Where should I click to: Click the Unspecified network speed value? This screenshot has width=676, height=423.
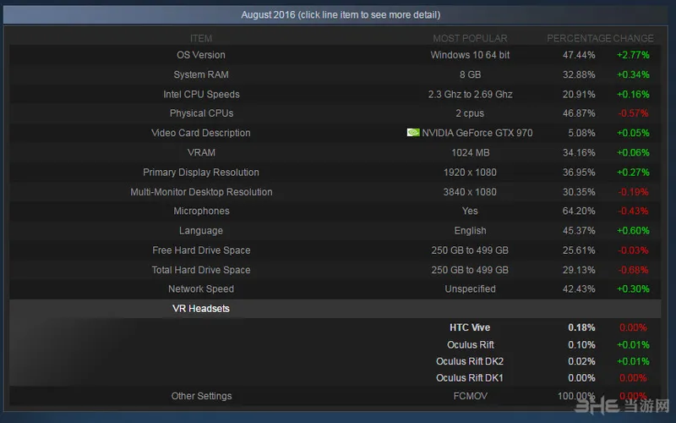coord(470,289)
